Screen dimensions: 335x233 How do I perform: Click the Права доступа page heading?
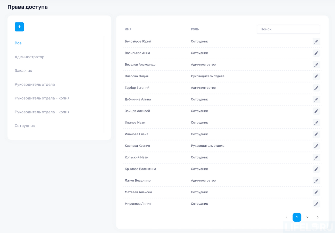pyautogui.click(x=28, y=7)
